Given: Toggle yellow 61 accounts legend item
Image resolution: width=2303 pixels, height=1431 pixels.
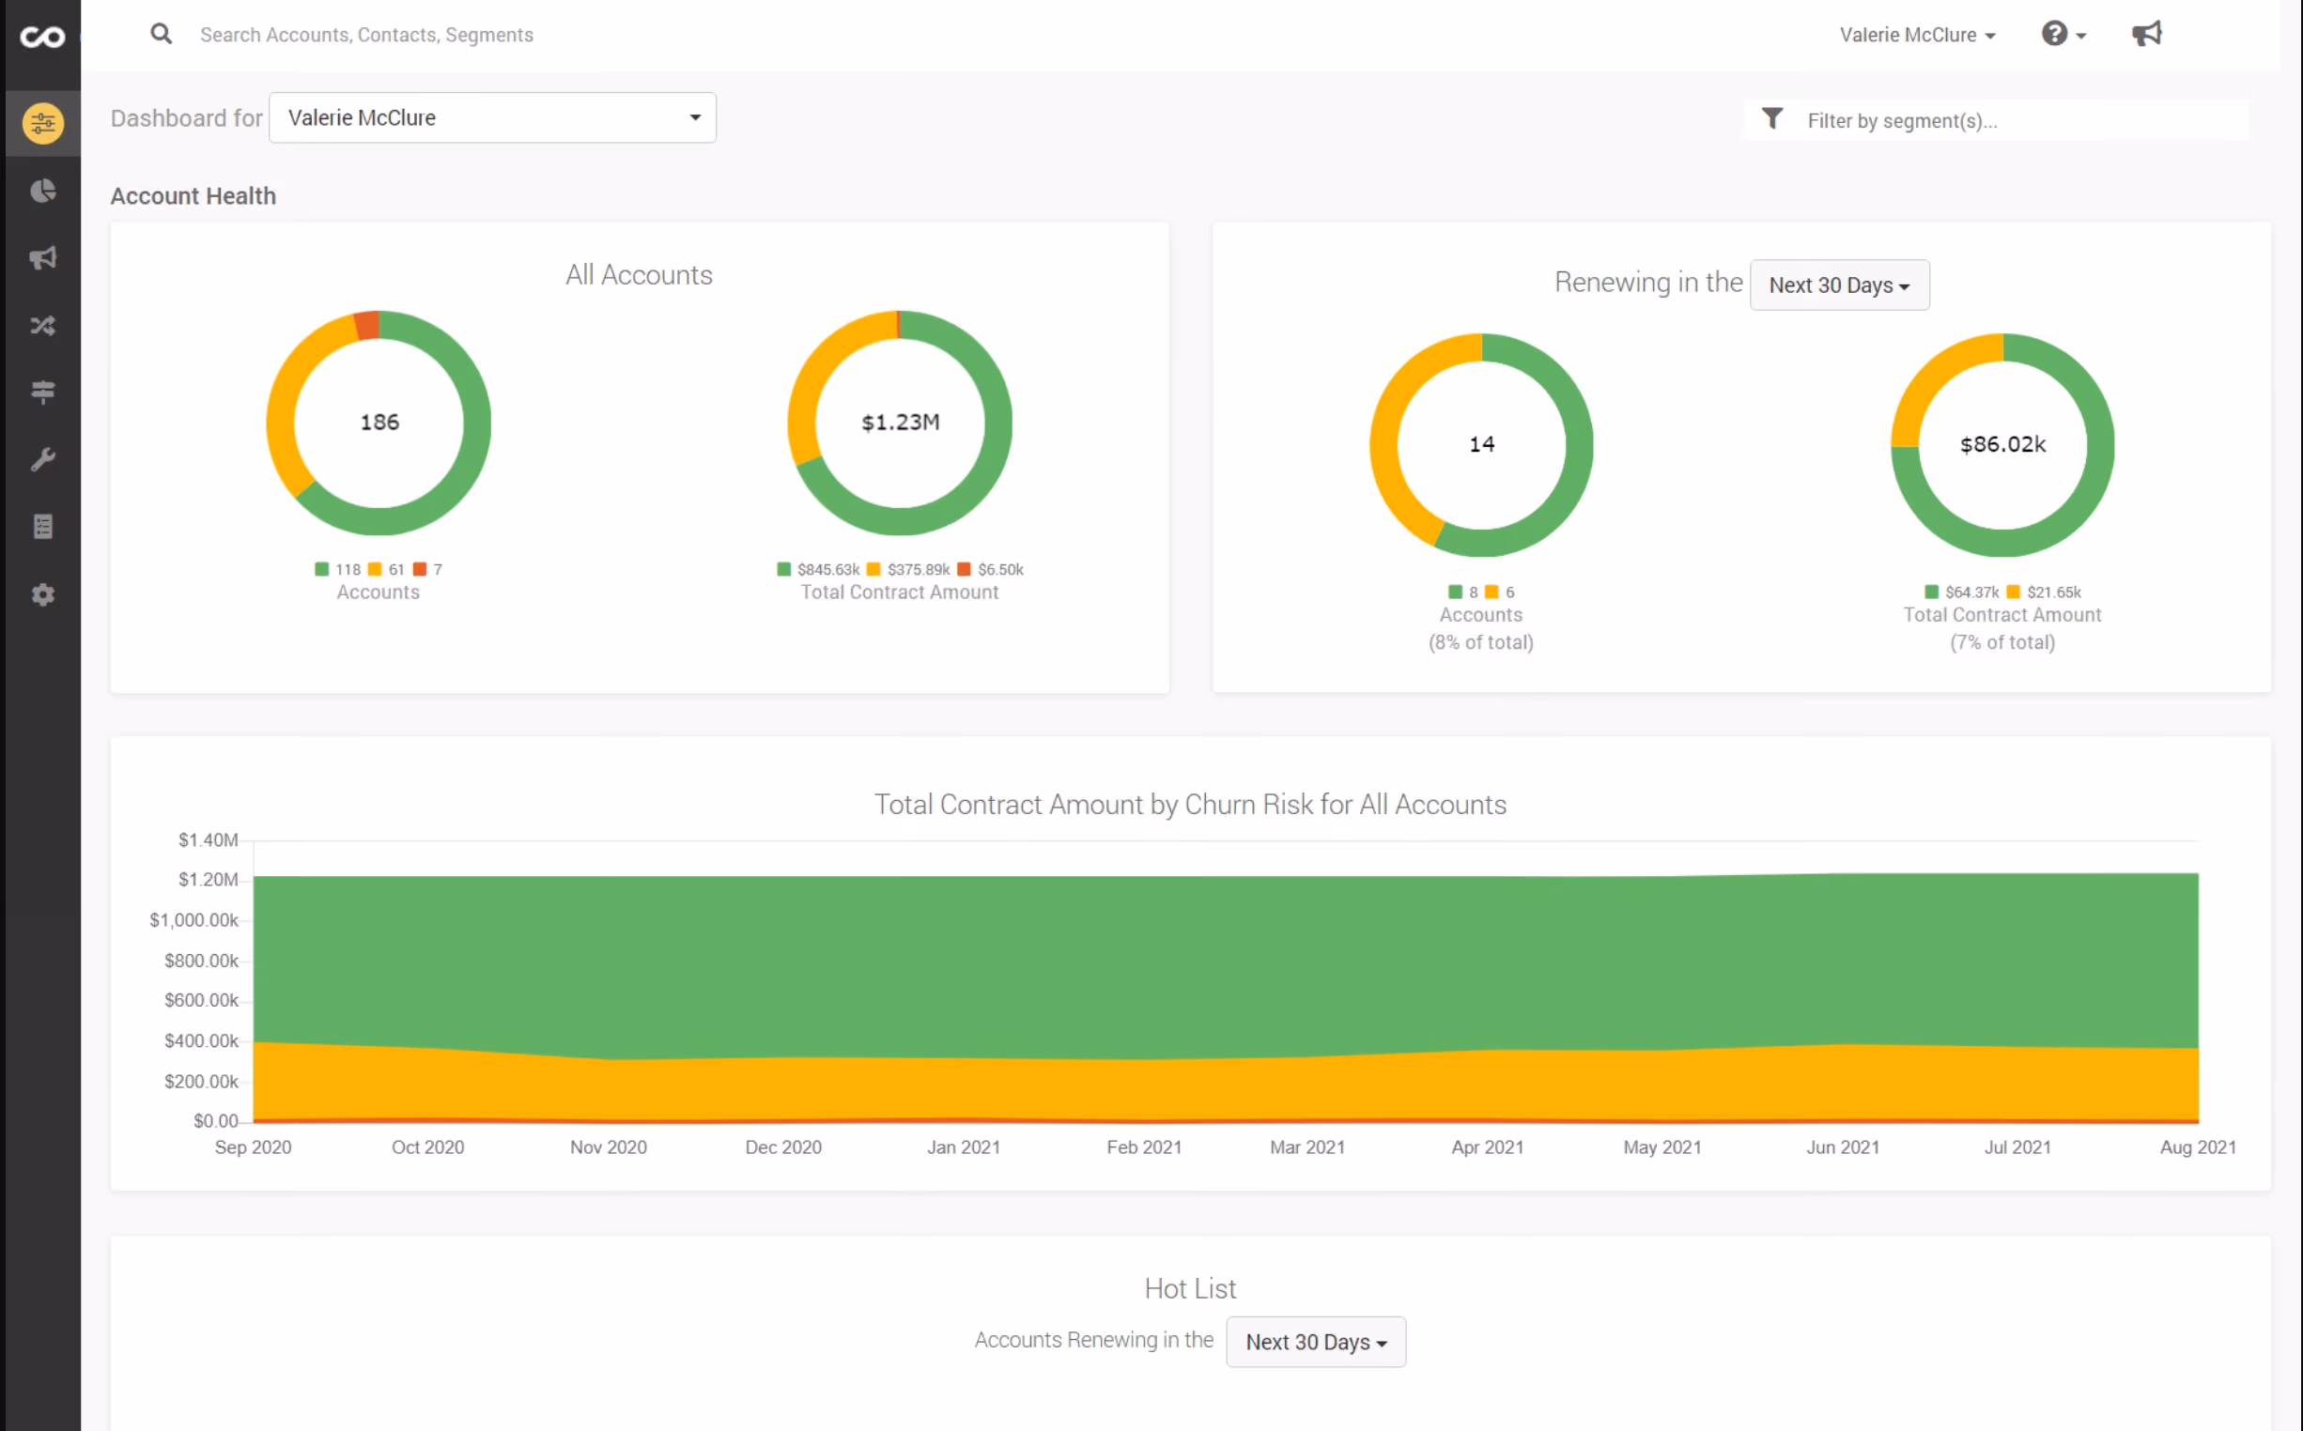Looking at the screenshot, I should click(x=386, y=570).
